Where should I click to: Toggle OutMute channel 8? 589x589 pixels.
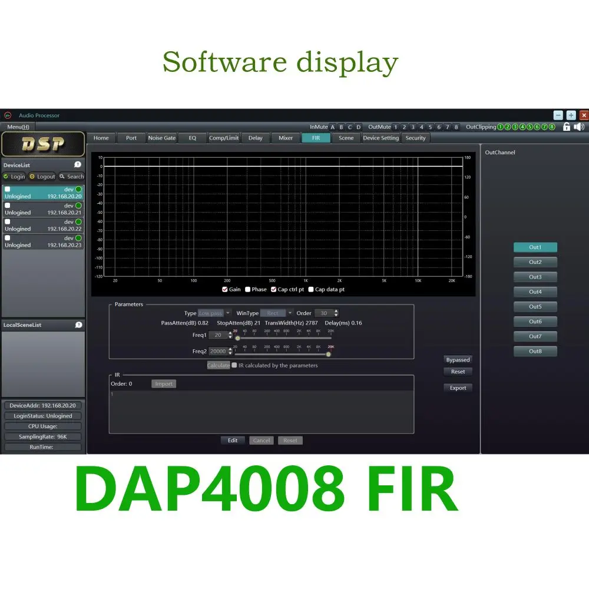coord(456,127)
